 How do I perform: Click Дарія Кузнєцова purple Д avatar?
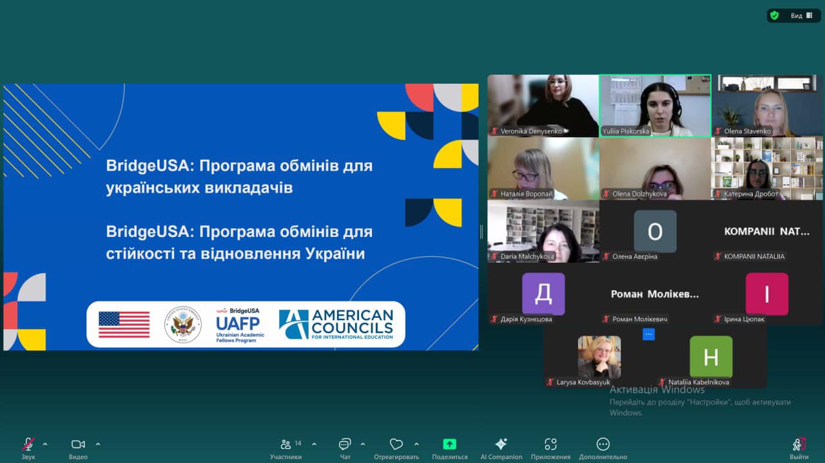click(543, 294)
